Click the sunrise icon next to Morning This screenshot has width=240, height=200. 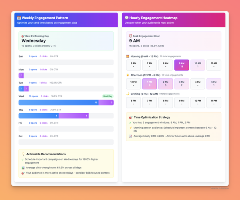click(x=128, y=56)
